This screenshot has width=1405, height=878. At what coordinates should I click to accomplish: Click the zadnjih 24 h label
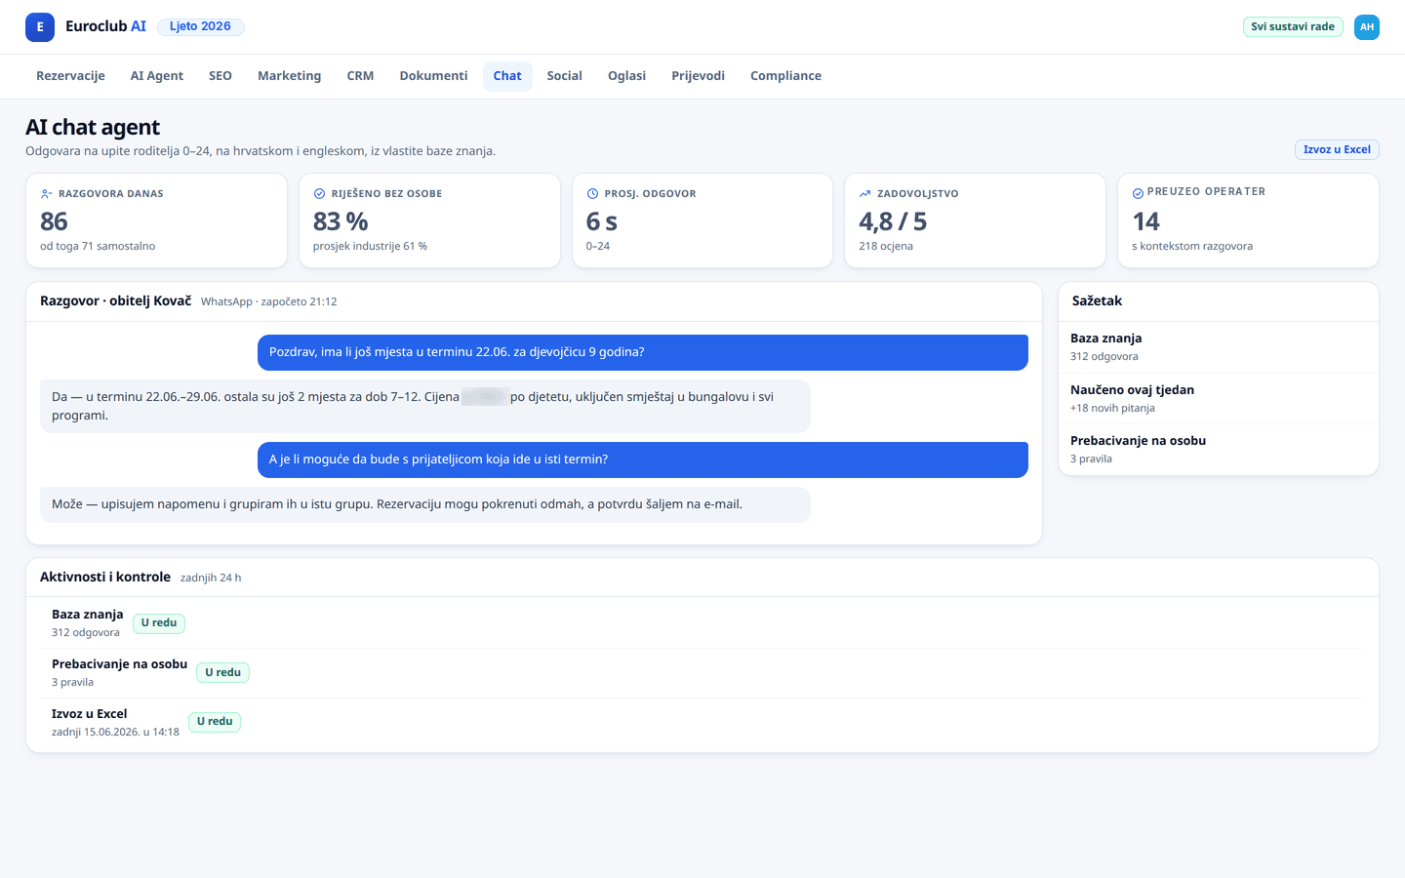pos(211,579)
